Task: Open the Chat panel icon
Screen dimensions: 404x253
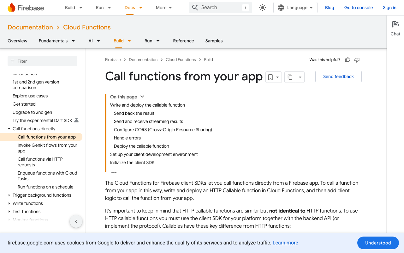Action: click(395, 24)
